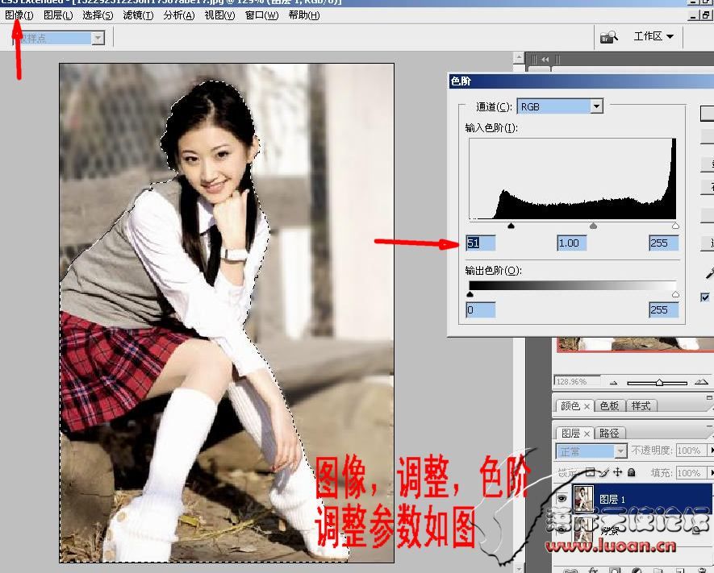This screenshot has width=714, height=573.
Task: Hide 图层 1 with its eye icon
Action: [x=562, y=498]
